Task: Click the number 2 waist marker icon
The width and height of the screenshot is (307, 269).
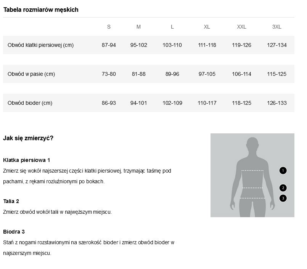Action: 283,187
